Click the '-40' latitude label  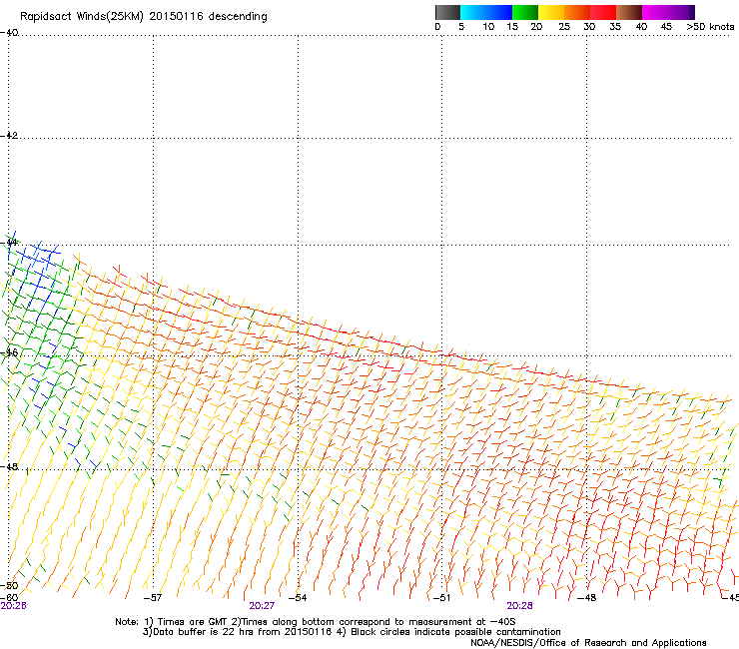[9, 33]
